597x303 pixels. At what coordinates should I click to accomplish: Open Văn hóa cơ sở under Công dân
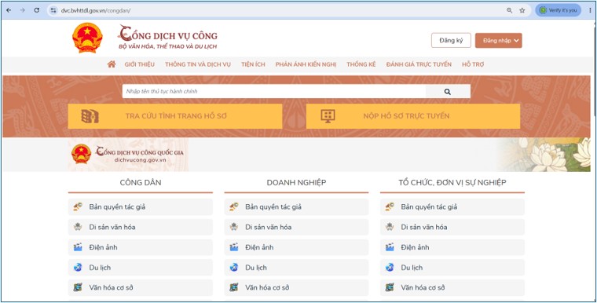coord(141,288)
